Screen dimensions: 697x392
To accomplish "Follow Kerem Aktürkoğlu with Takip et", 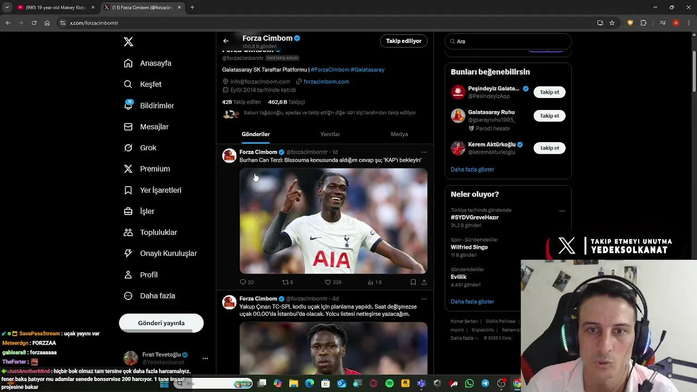I will [x=549, y=148].
